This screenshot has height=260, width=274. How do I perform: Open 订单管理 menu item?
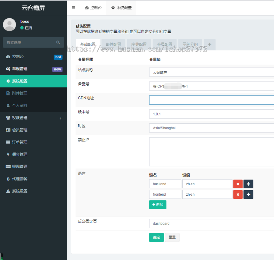[x=33, y=142]
